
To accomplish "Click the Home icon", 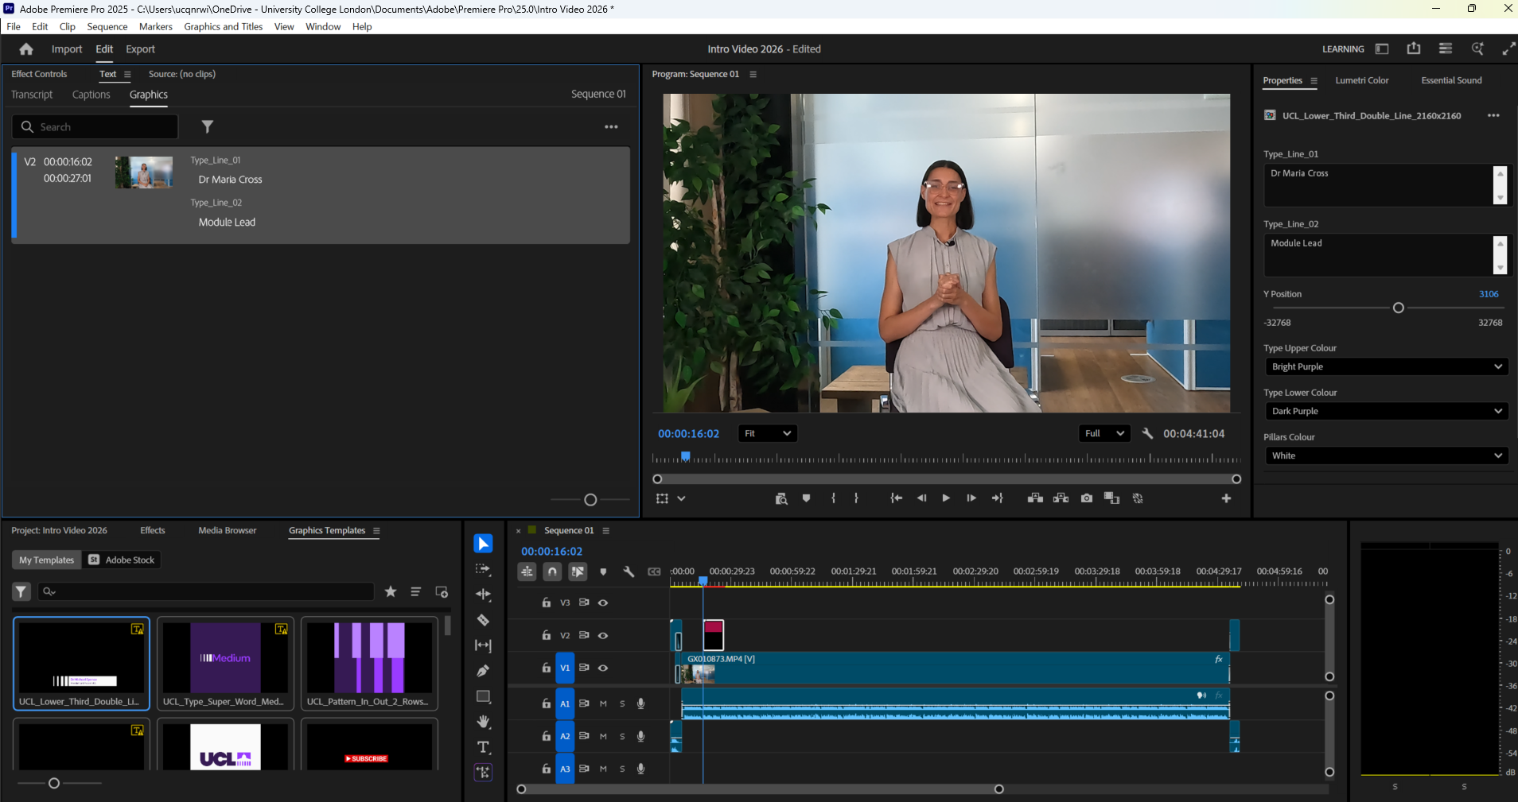I will tap(26, 49).
